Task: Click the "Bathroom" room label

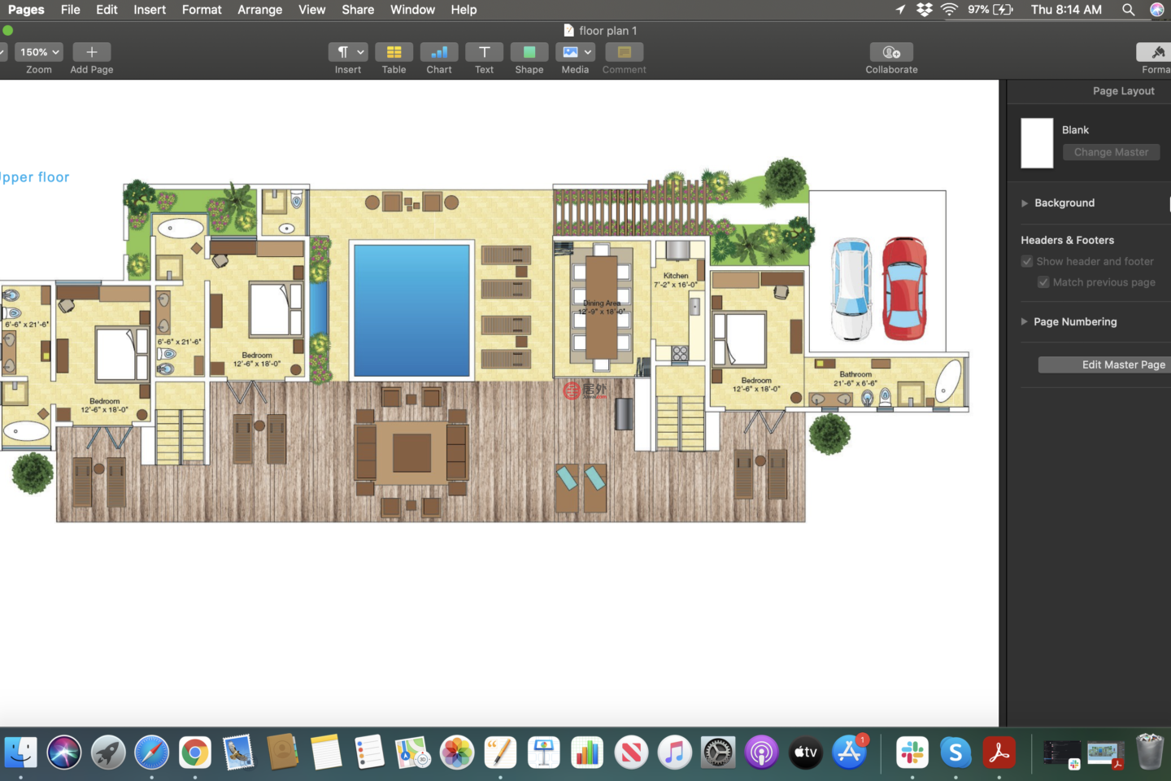Action: (x=855, y=374)
